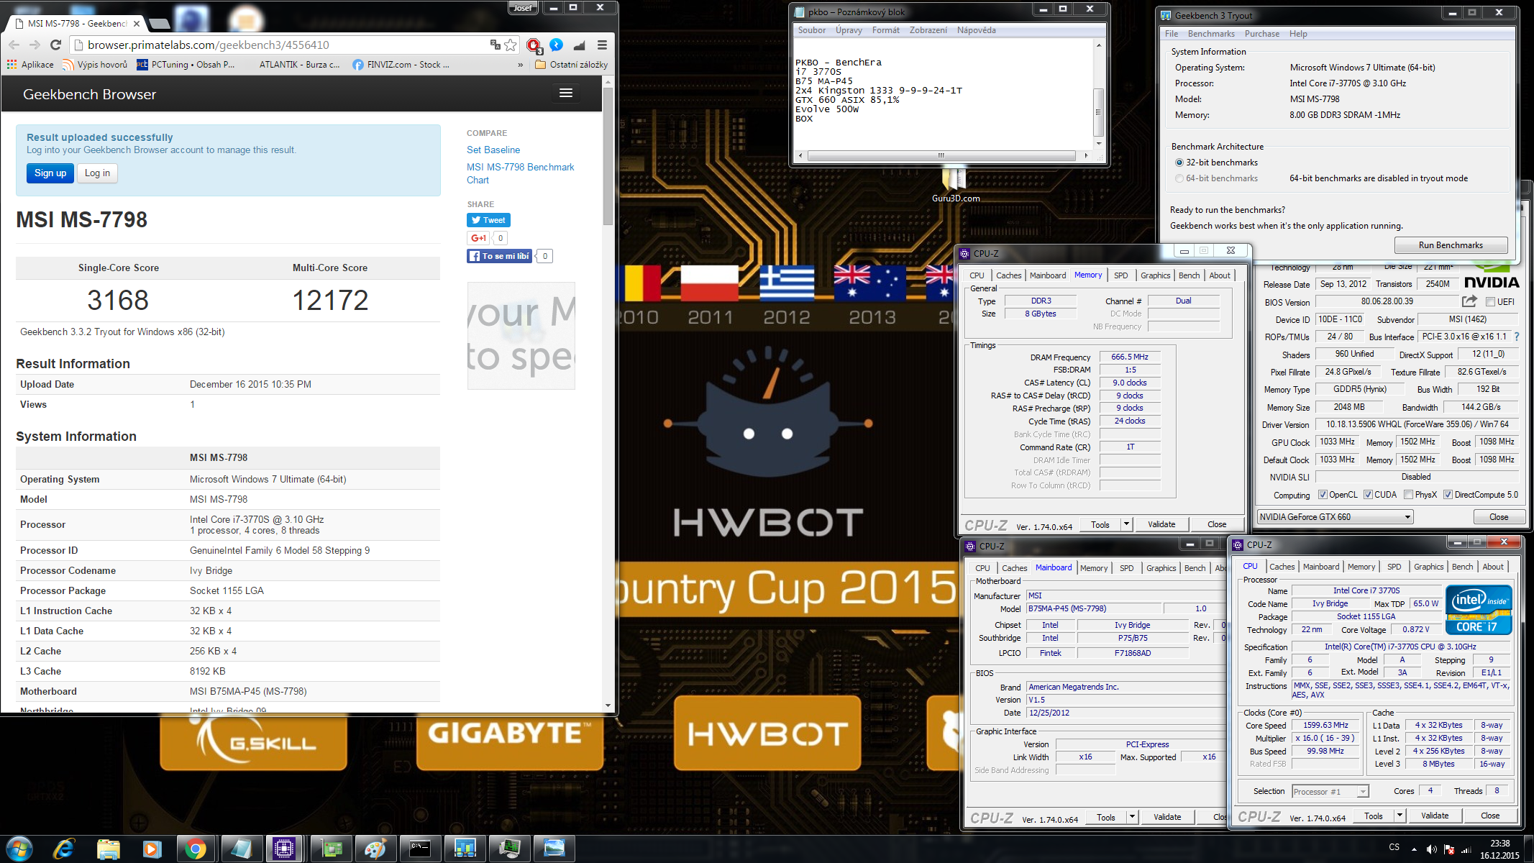Click Run Benchmarks button in Geekbench

(x=1451, y=245)
